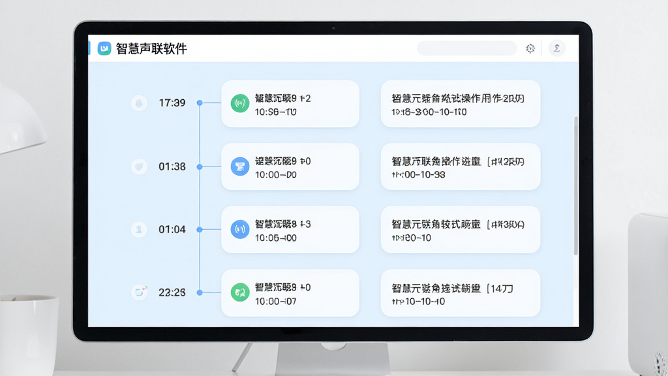Click the 01:38 time label
The width and height of the screenshot is (668, 376).
[172, 166]
